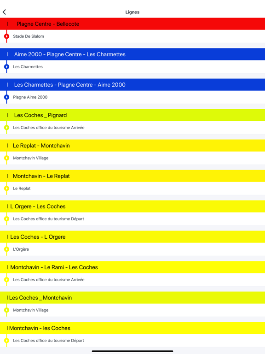This screenshot has height=354, width=265.
Task: Open the Le Replat - Montchavin line
Action: (x=132, y=146)
